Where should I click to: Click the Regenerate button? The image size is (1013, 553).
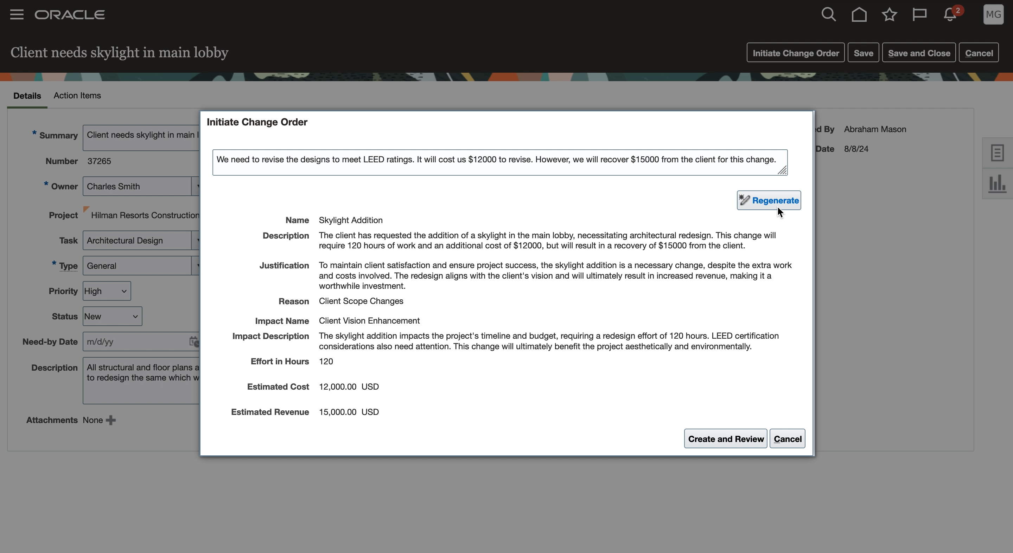[x=769, y=200]
